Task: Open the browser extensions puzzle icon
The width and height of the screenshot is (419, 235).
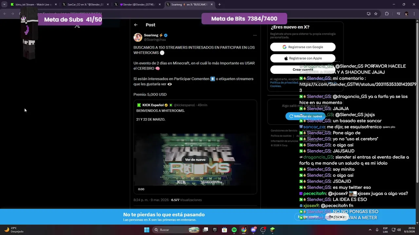Action: point(387,14)
